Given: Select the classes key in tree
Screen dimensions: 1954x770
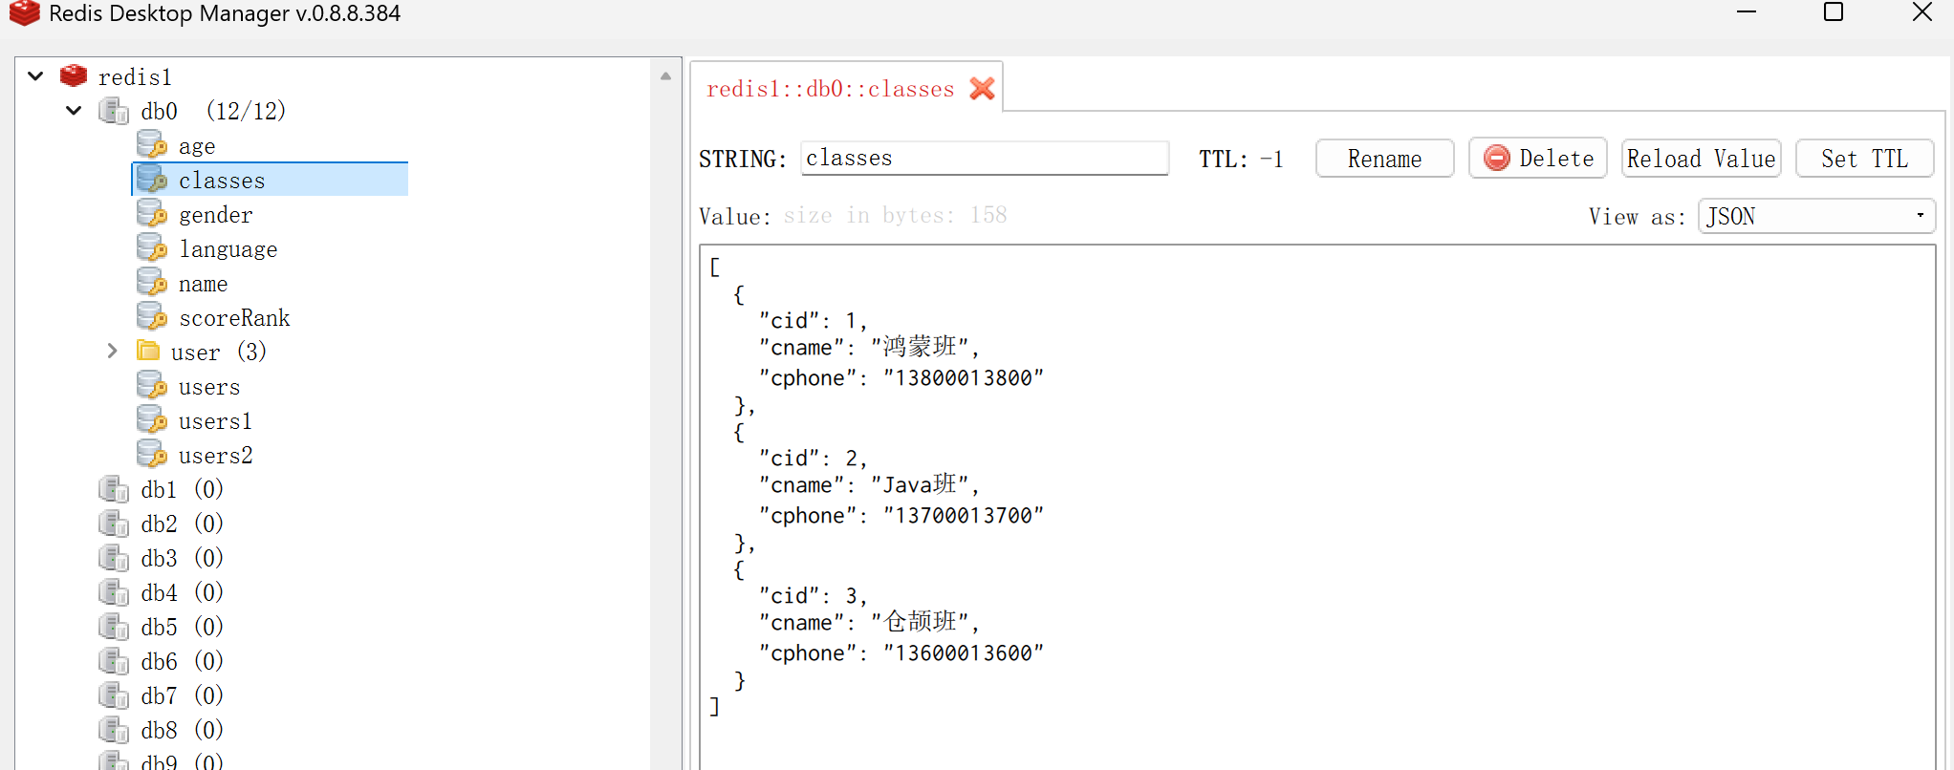Looking at the screenshot, I should click(x=222, y=181).
